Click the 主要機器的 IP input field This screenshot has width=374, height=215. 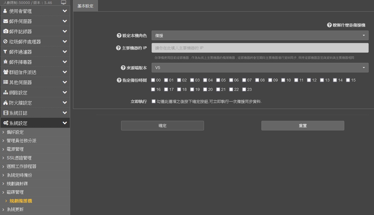(260, 48)
